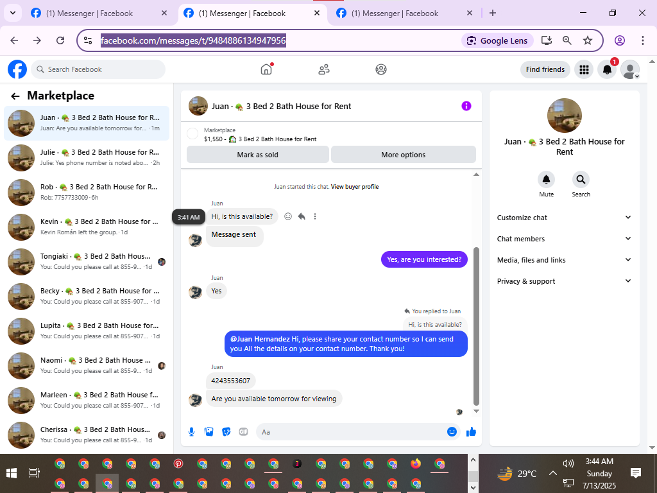Expand Privacy & support section
This screenshot has height=493, width=657.
pyautogui.click(x=564, y=281)
